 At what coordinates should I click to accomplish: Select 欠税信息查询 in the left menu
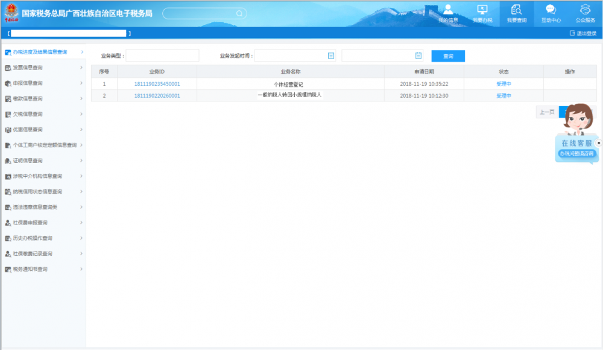(x=42, y=114)
